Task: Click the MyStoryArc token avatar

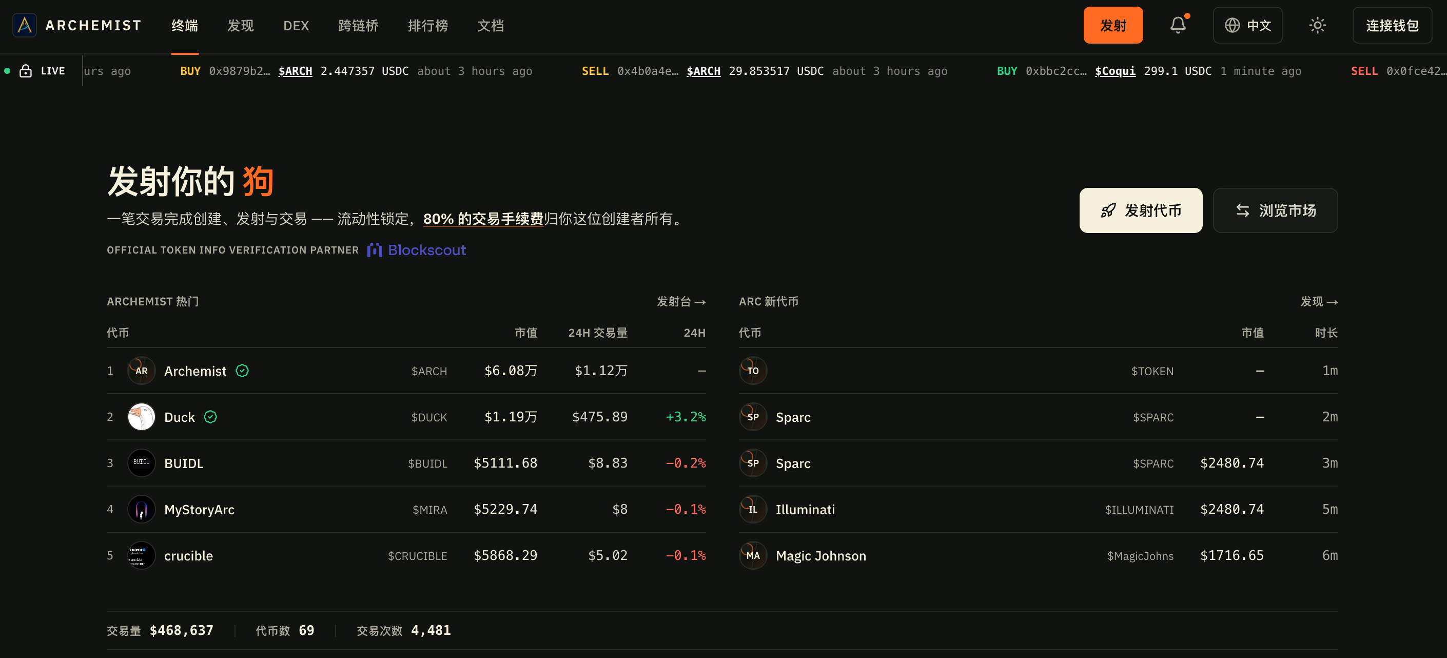Action: [x=141, y=509]
